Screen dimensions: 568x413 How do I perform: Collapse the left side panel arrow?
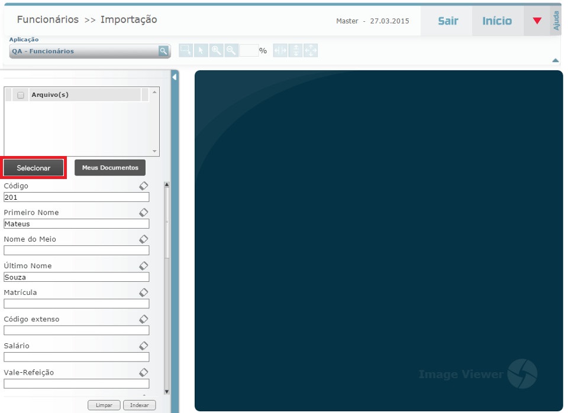click(175, 77)
